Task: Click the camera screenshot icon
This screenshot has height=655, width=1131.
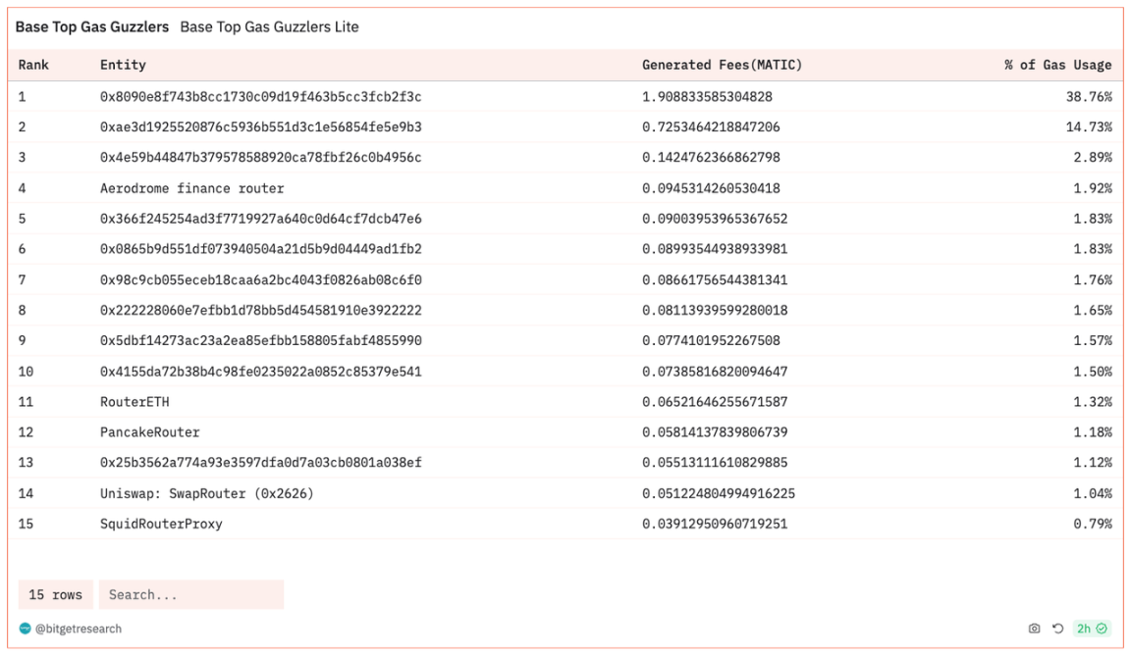Action: [x=1034, y=629]
